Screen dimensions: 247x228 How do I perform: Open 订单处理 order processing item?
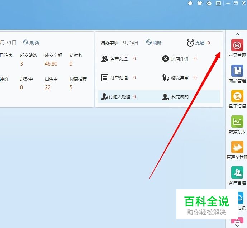(118, 78)
